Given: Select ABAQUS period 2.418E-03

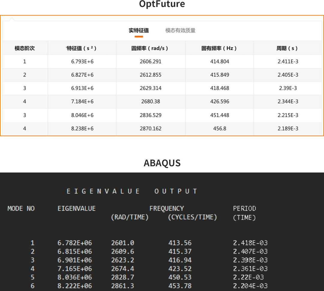Looking at the screenshot, I should [x=250, y=243].
